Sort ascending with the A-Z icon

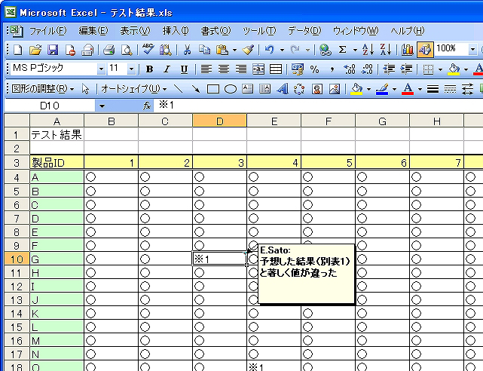click(368, 50)
